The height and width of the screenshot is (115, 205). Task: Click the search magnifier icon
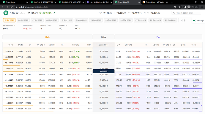pyautogui.click(x=174, y=13)
